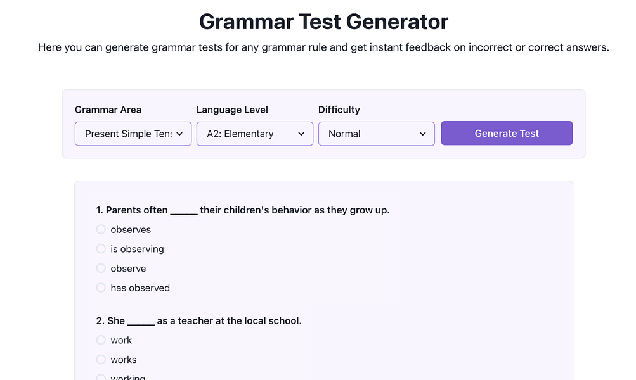The width and height of the screenshot is (636, 380).
Task: Click the A2: Elementary dropdown chevron
Action: 302,134
